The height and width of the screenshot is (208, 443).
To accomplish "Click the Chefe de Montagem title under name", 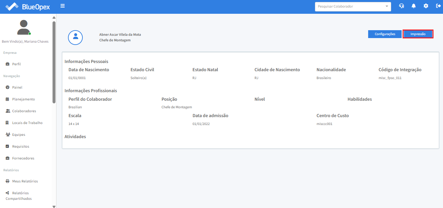I will (x=115, y=40).
